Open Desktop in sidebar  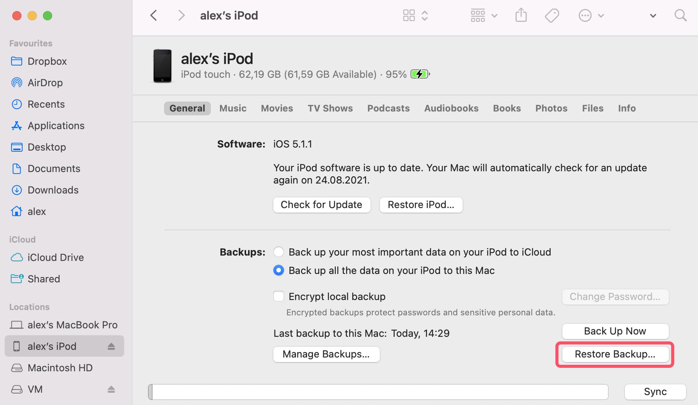coord(64,147)
